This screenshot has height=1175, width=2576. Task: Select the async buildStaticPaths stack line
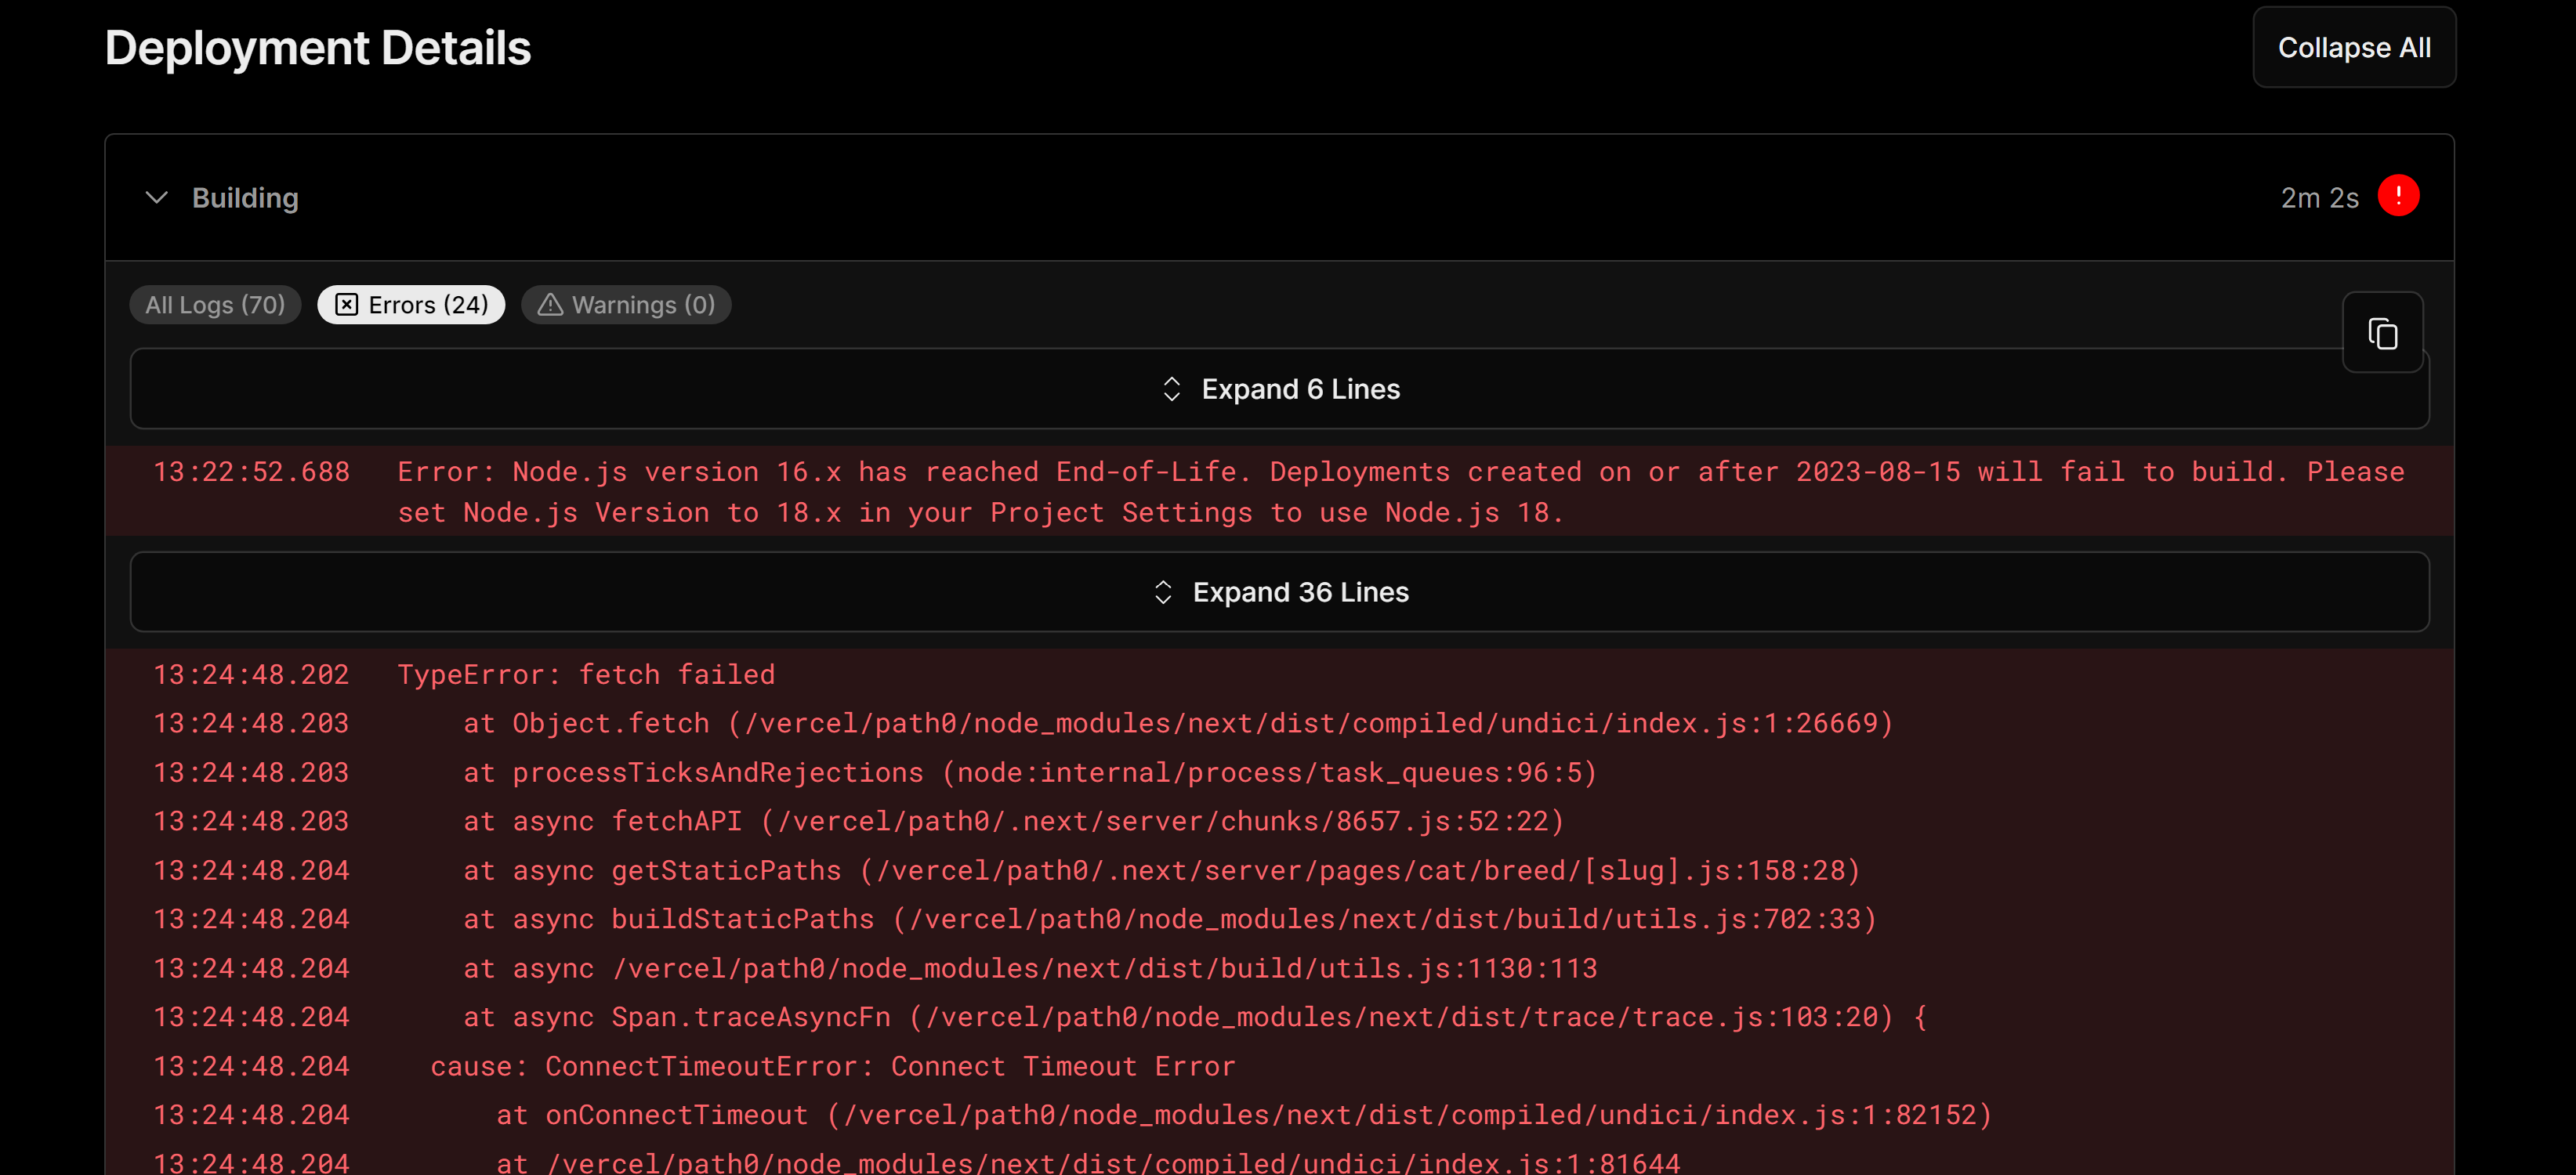click(x=1170, y=919)
